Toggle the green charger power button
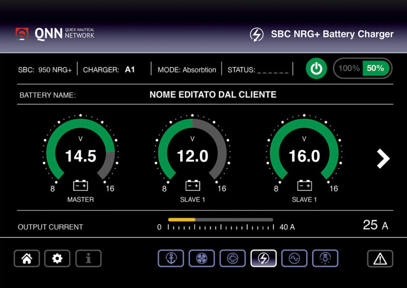The height and width of the screenshot is (288, 407). click(x=316, y=69)
